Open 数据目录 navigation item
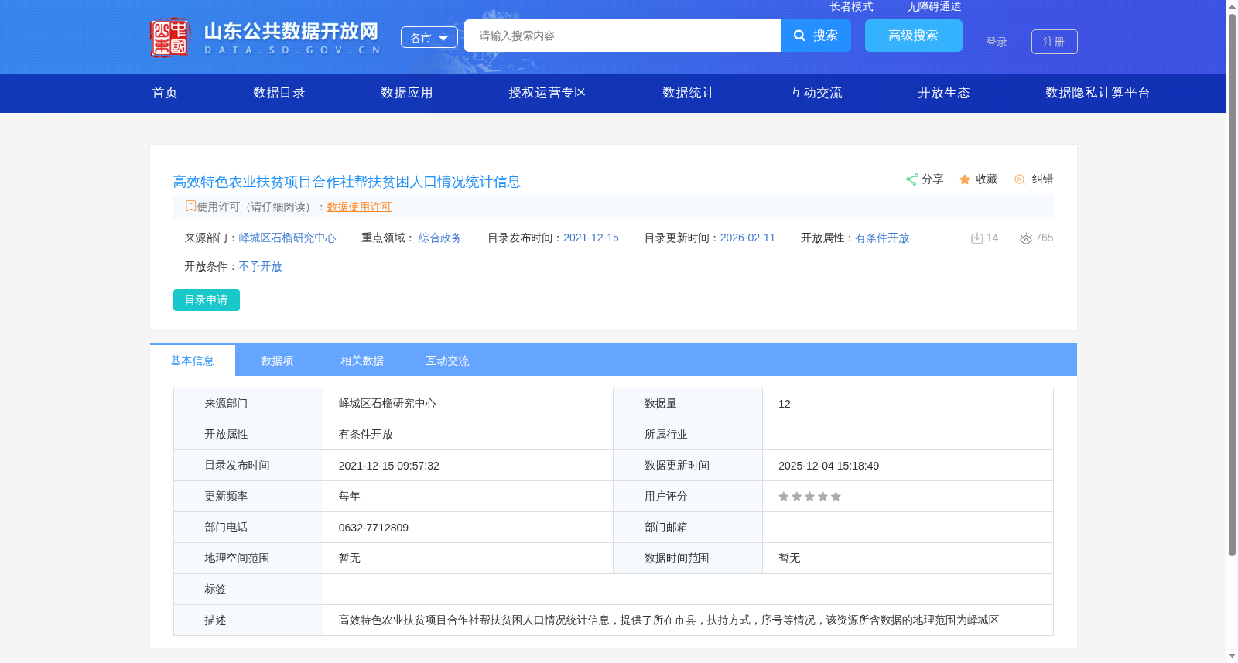The width and height of the screenshot is (1238, 663). click(x=279, y=93)
